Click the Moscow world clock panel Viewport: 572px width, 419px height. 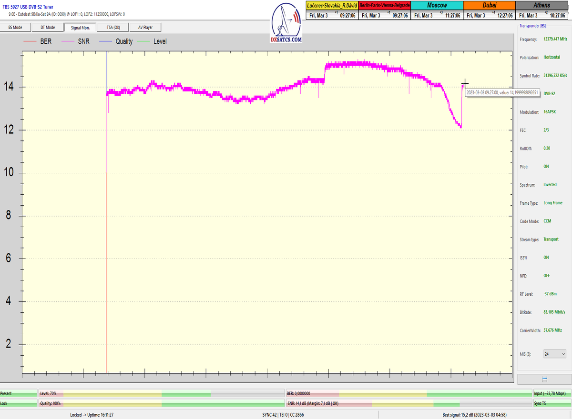[x=437, y=10]
